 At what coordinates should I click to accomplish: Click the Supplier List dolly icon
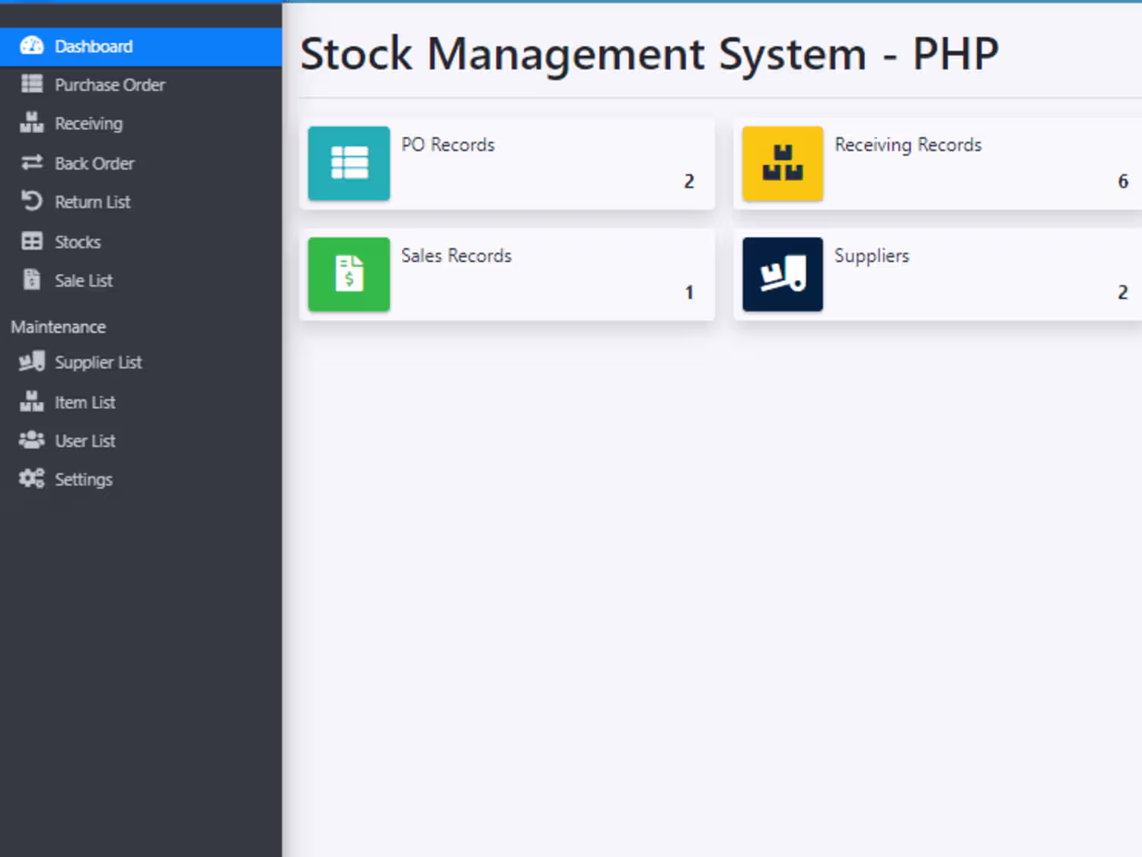31,362
